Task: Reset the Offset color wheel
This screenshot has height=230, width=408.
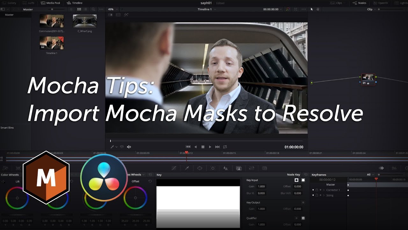Action: (150, 181)
